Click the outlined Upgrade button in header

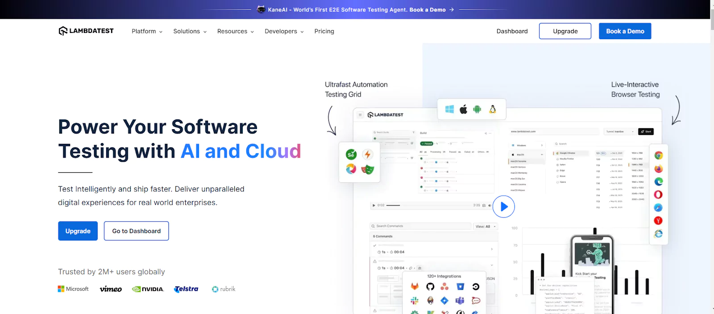click(x=565, y=31)
